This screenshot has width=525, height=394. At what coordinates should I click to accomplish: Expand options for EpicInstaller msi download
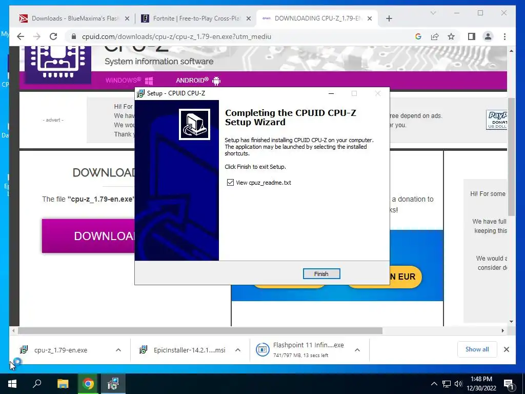pos(238,350)
